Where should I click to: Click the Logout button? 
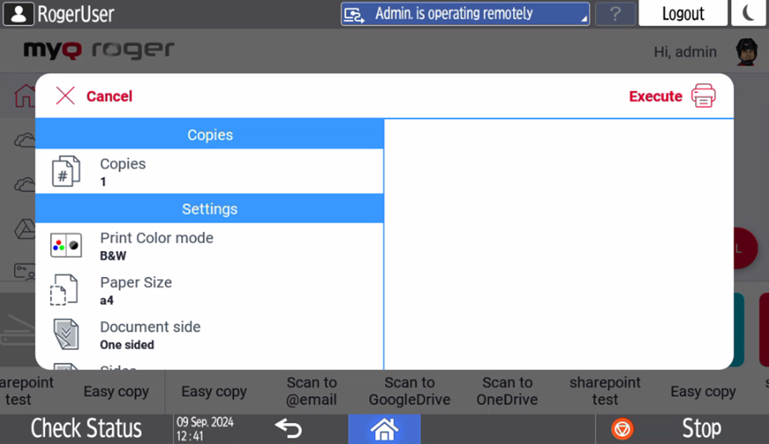tap(682, 13)
